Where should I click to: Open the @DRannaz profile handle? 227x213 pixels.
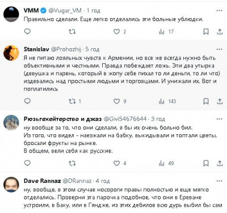point(77,181)
